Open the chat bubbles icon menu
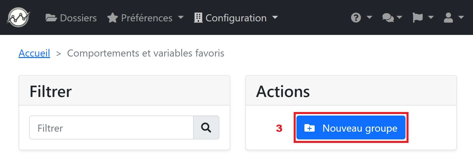The height and width of the screenshot is (160, 473). click(x=388, y=18)
